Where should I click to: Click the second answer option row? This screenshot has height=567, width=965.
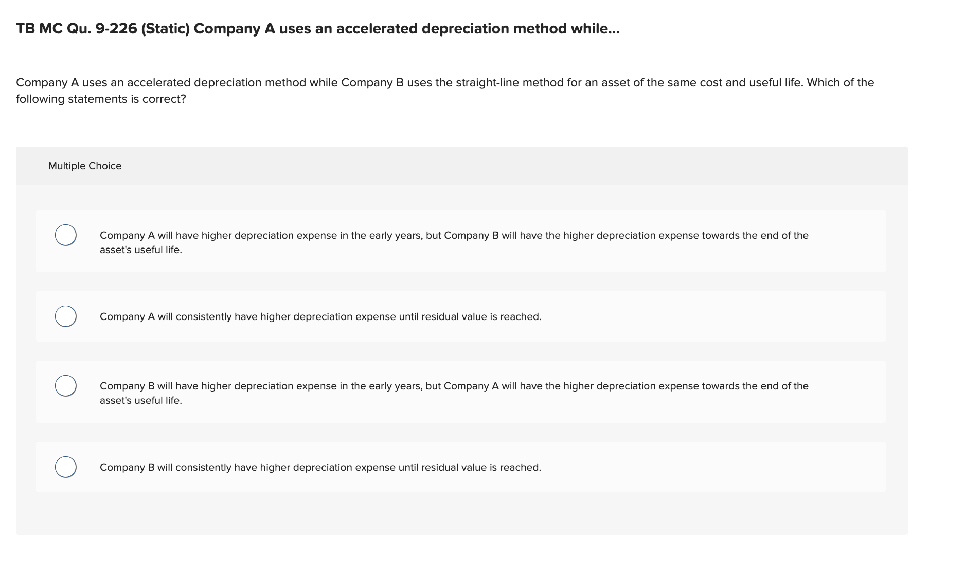320,316
